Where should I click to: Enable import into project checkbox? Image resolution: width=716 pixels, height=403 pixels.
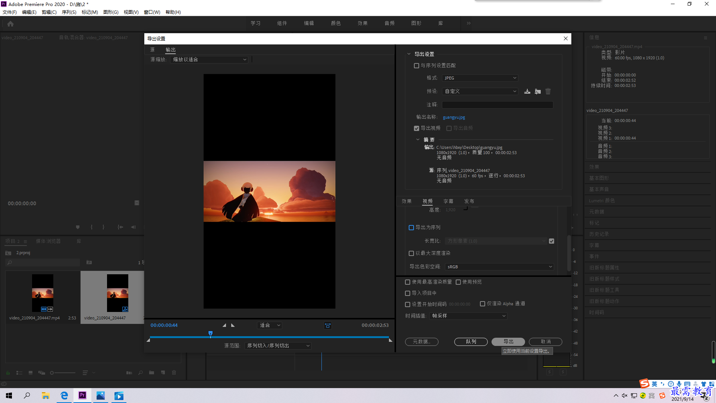click(407, 293)
